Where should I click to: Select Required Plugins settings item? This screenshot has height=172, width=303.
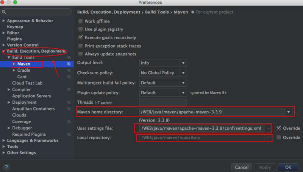pos(29,134)
